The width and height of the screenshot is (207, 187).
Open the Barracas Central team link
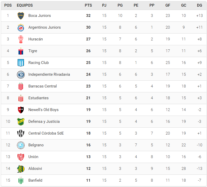[43, 86]
